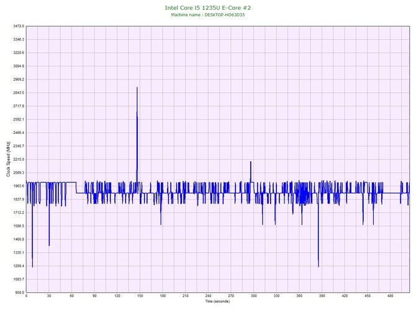416x312 pixels.
Task: Click the 0 tick on time axis
Action: [26, 296]
